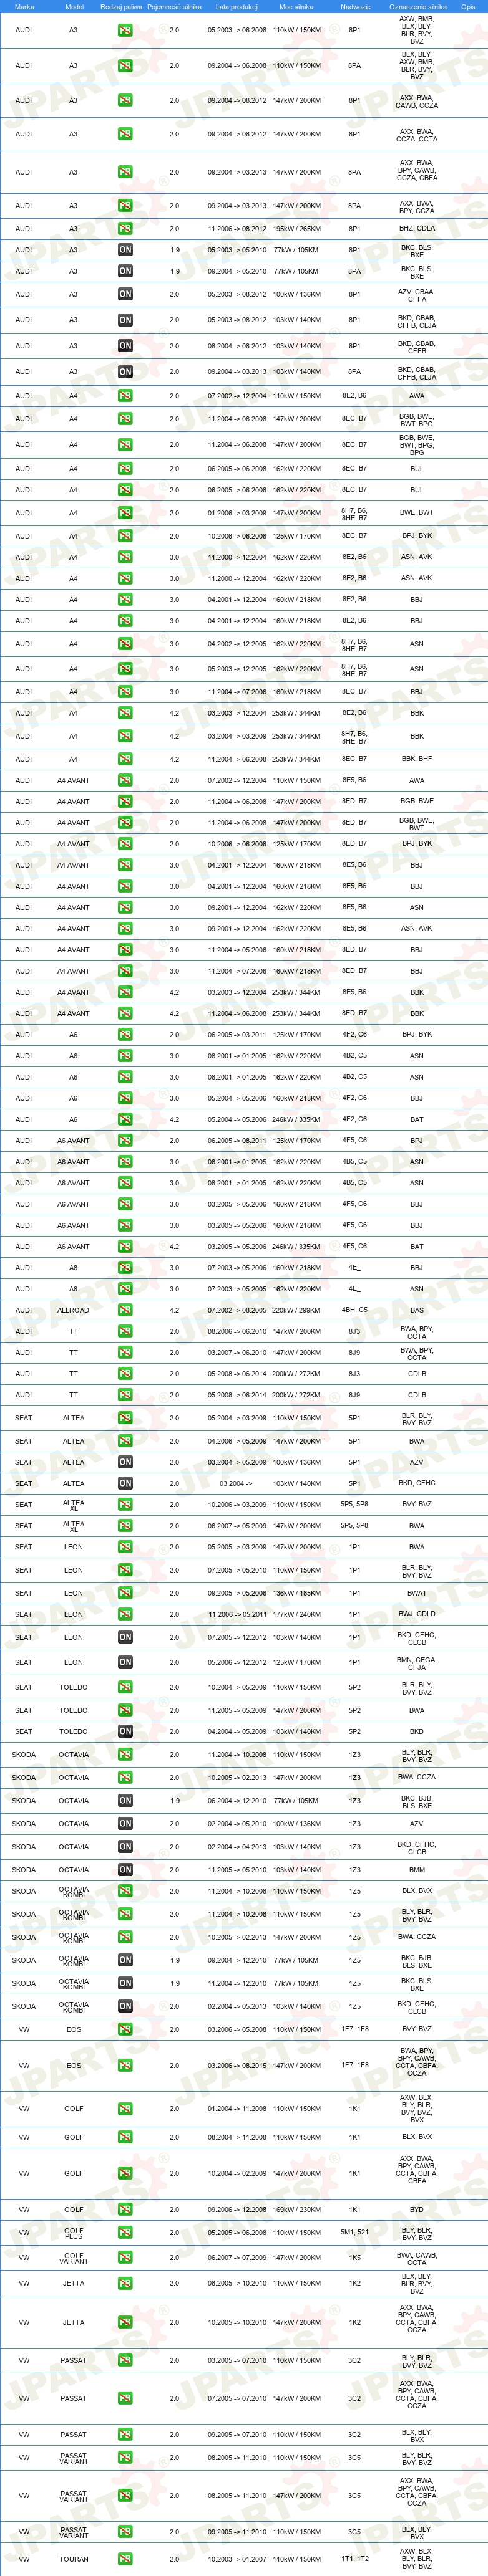
Task: Click the '1T1, 1T2' body code cell
Action: tap(354, 2559)
